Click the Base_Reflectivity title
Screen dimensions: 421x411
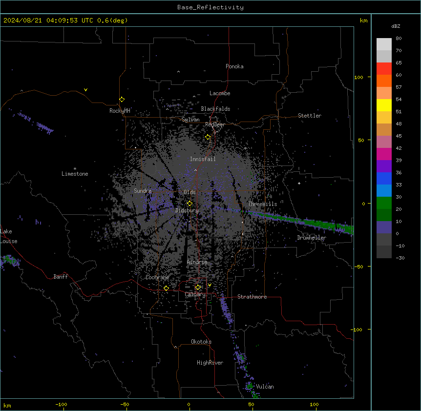[x=210, y=7]
